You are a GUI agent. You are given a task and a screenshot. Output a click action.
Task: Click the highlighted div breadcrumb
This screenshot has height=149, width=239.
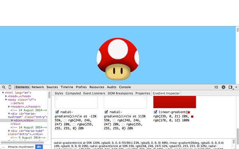point(39,147)
